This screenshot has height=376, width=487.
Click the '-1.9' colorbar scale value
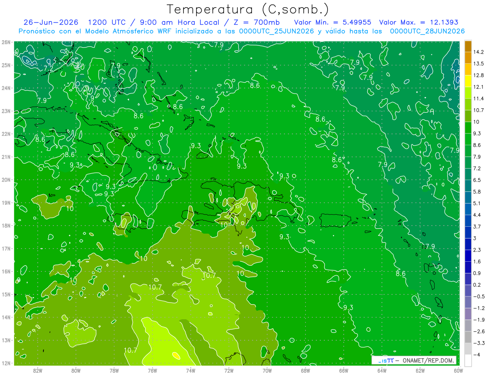(x=478, y=320)
